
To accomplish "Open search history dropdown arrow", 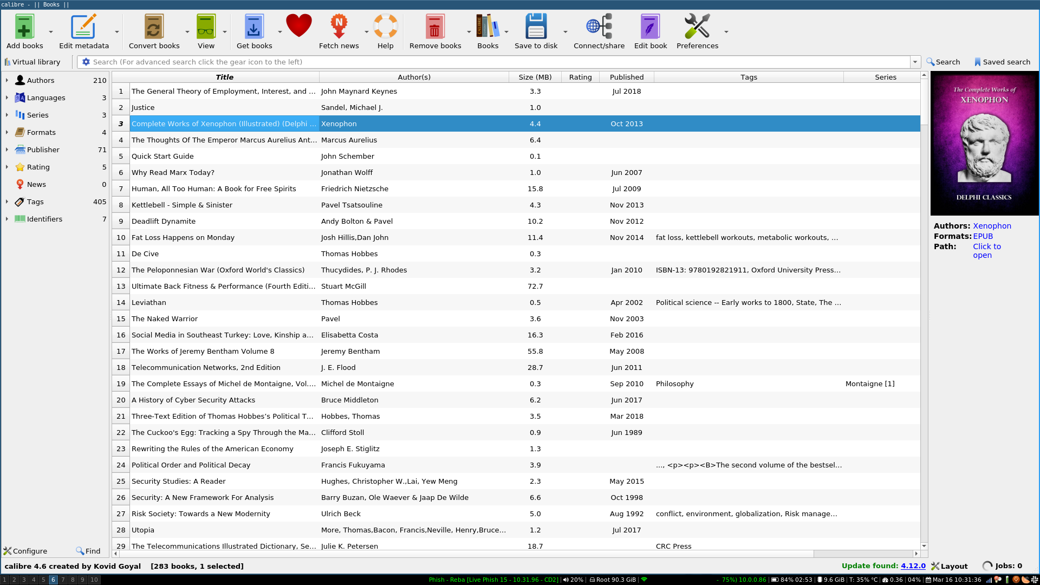I will [x=915, y=62].
